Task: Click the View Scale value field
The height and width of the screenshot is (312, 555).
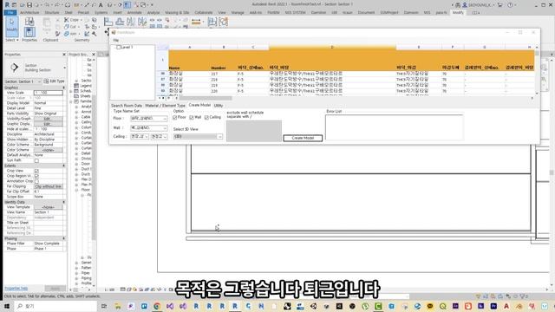Action: [x=49, y=93]
